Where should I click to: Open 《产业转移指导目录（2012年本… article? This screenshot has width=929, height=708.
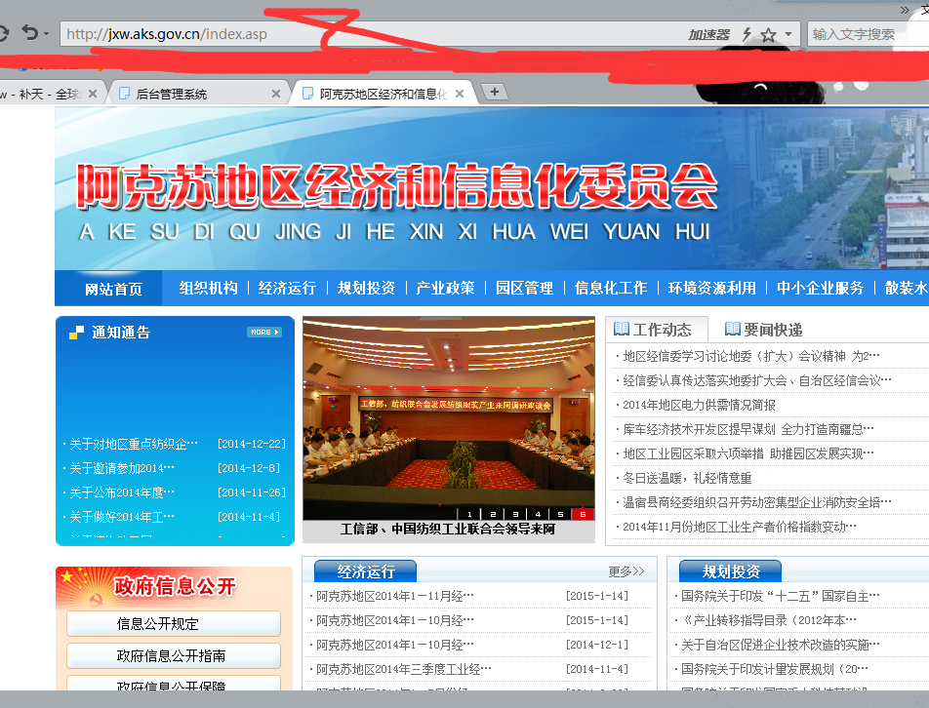(x=768, y=620)
